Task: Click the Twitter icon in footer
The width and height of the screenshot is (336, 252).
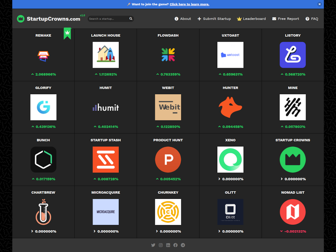Action: 153,245
